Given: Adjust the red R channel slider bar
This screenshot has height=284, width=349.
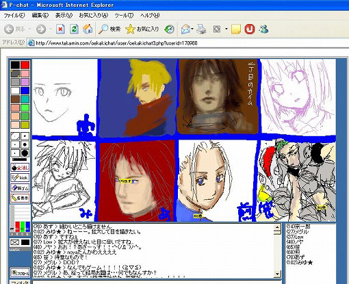Looking at the screenshot, I should [17, 227].
